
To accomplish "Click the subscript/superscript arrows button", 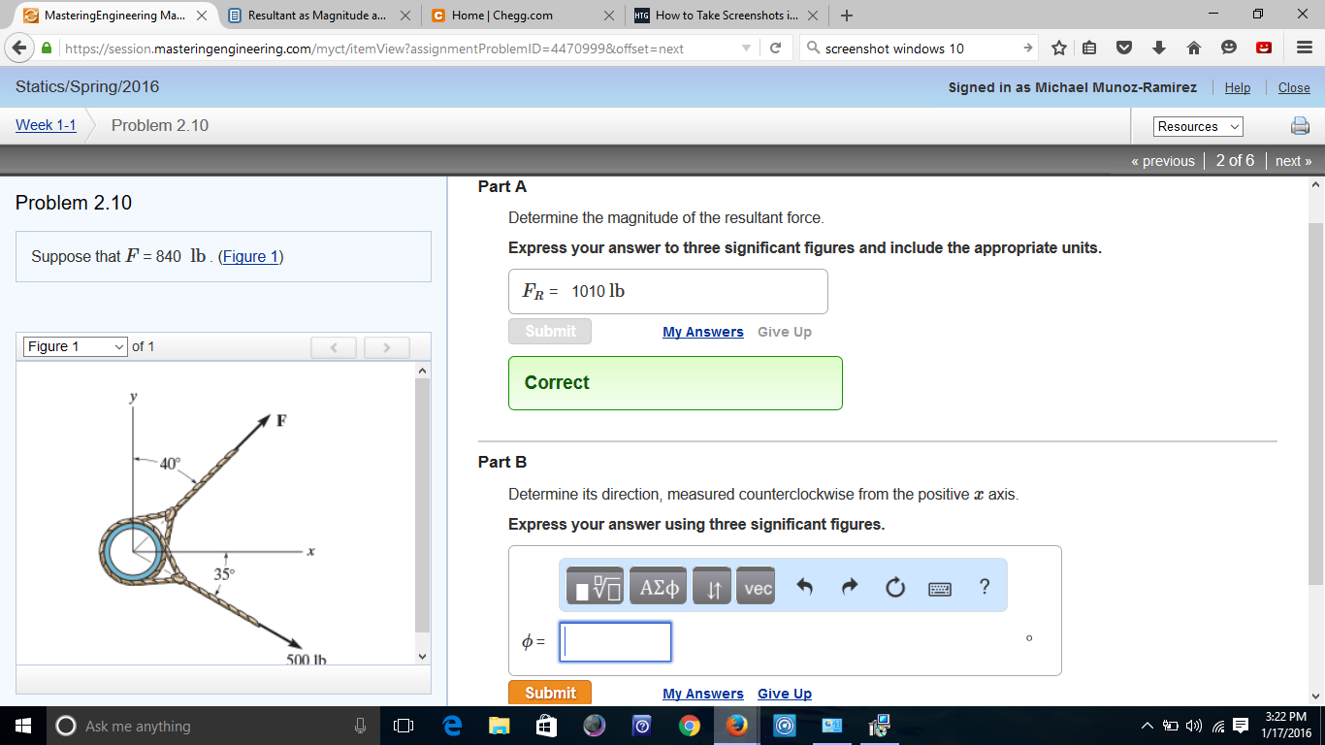I will click(712, 586).
